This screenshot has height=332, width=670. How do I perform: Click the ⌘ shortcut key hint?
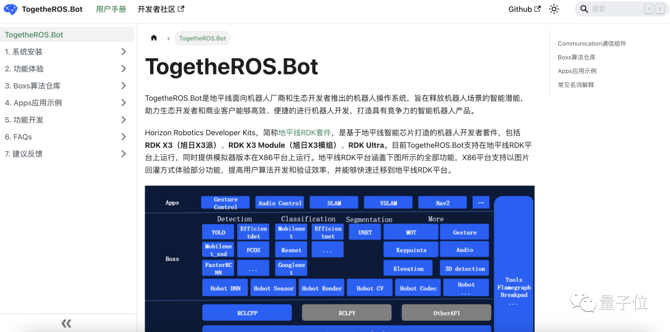pyautogui.click(x=649, y=9)
